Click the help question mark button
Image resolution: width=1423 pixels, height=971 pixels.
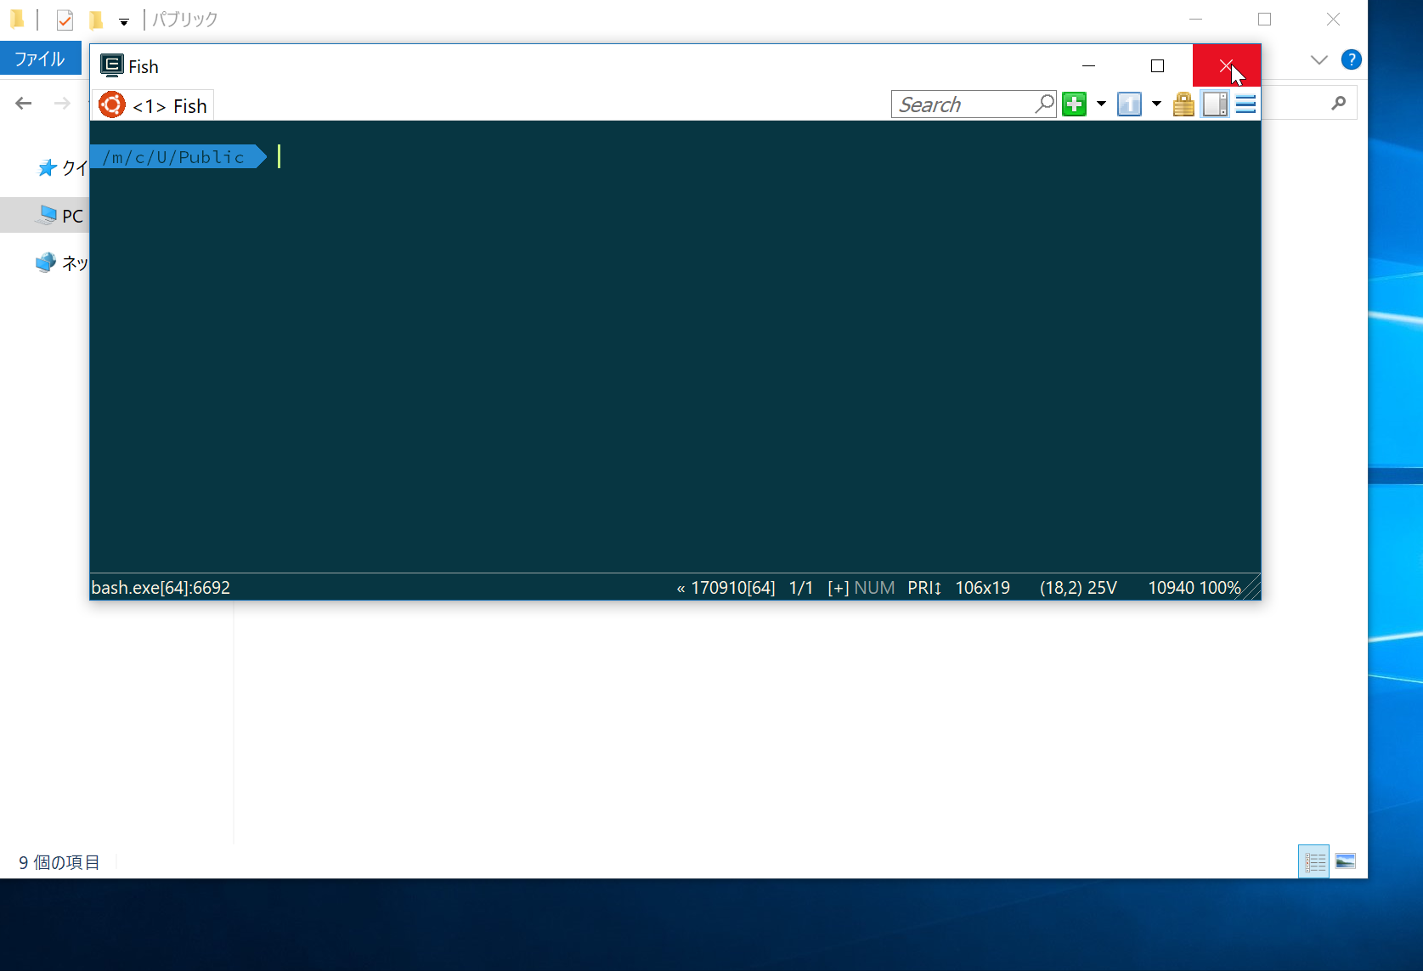click(x=1352, y=59)
